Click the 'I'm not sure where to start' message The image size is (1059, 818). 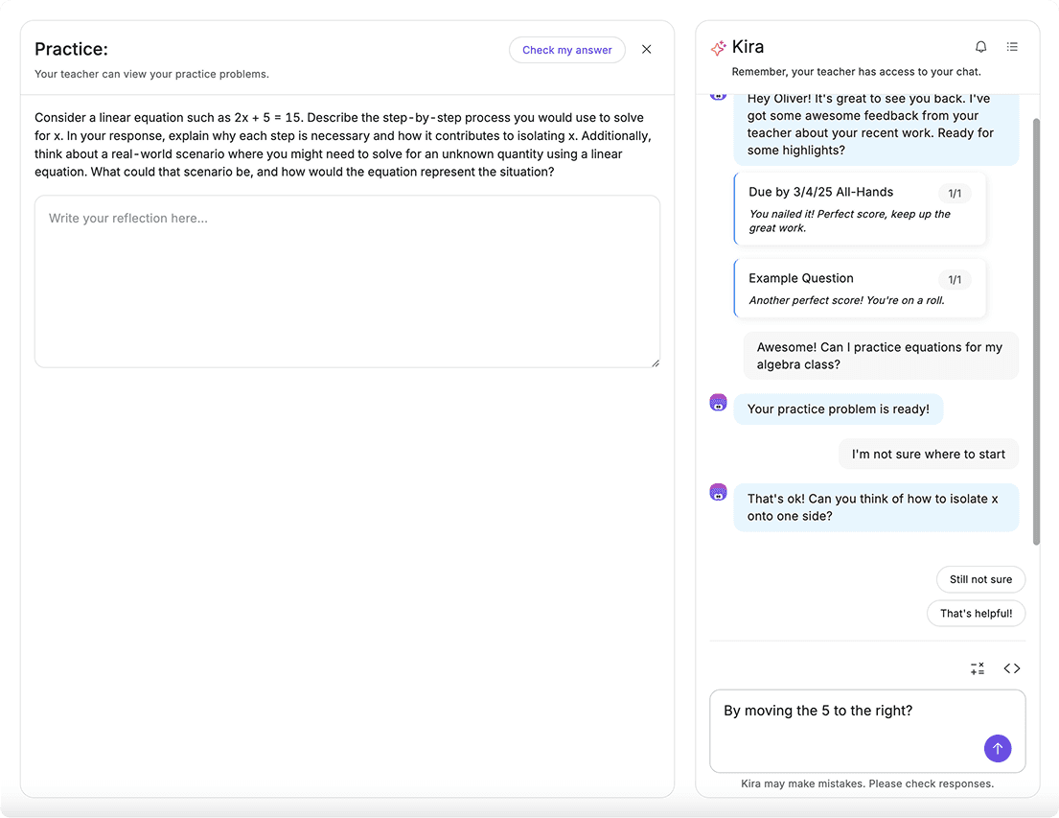[928, 455]
